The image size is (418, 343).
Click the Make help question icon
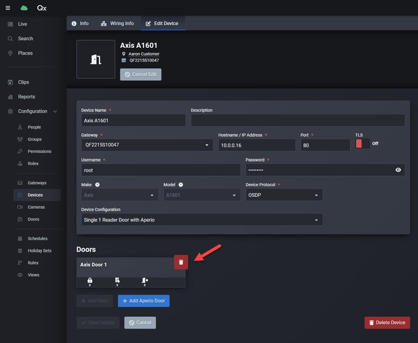[97, 185]
